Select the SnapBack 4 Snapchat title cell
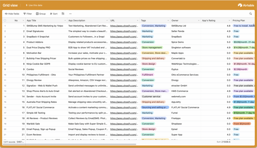Viewport: 257px width, 148px height. [x=46, y=37]
